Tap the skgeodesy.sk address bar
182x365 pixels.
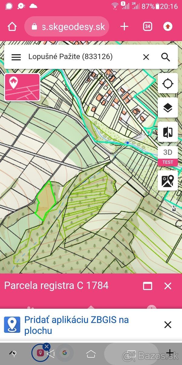tap(66, 26)
